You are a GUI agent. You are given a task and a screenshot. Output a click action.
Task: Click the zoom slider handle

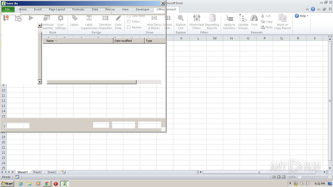315,177
